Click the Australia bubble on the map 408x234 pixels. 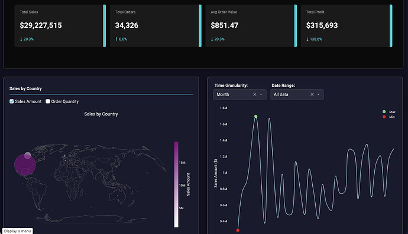(x=118, y=196)
